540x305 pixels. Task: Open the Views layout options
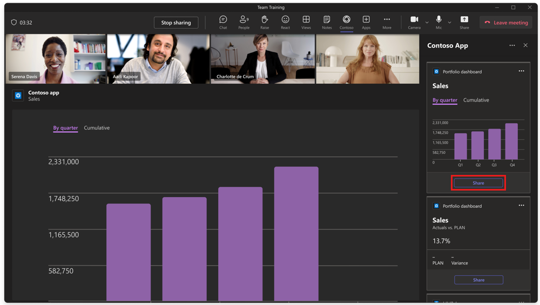pos(306,22)
